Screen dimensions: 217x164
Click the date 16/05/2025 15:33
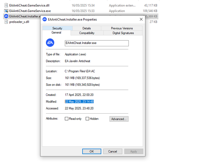[x=83, y=11]
